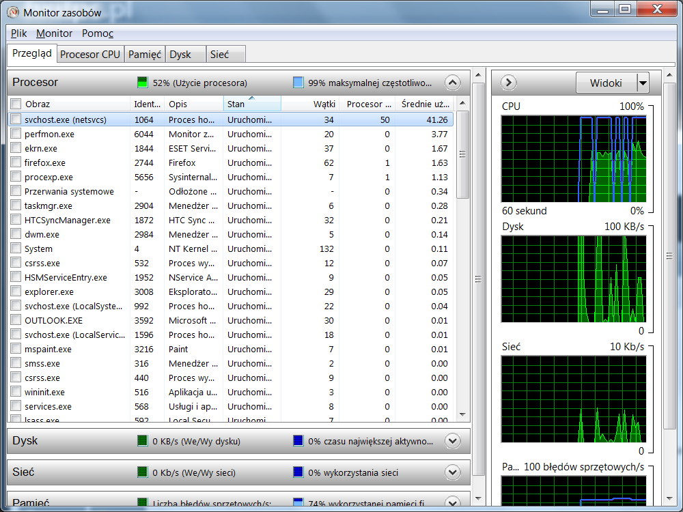Expand the Pamięć section chevron

[x=453, y=502]
